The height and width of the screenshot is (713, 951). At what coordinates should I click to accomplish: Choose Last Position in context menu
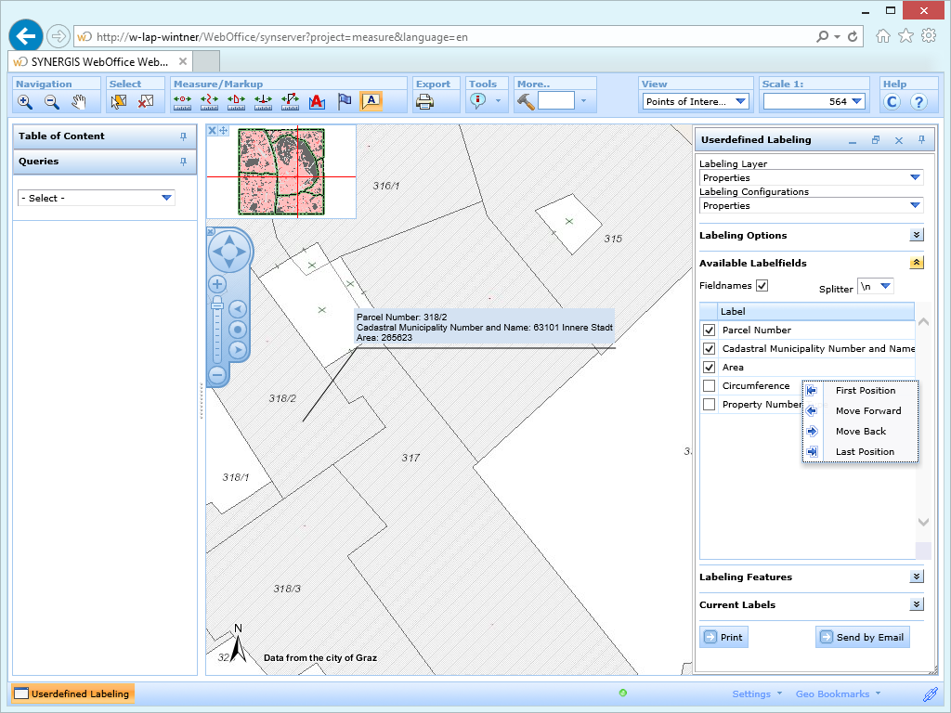[x=864, y=452]
